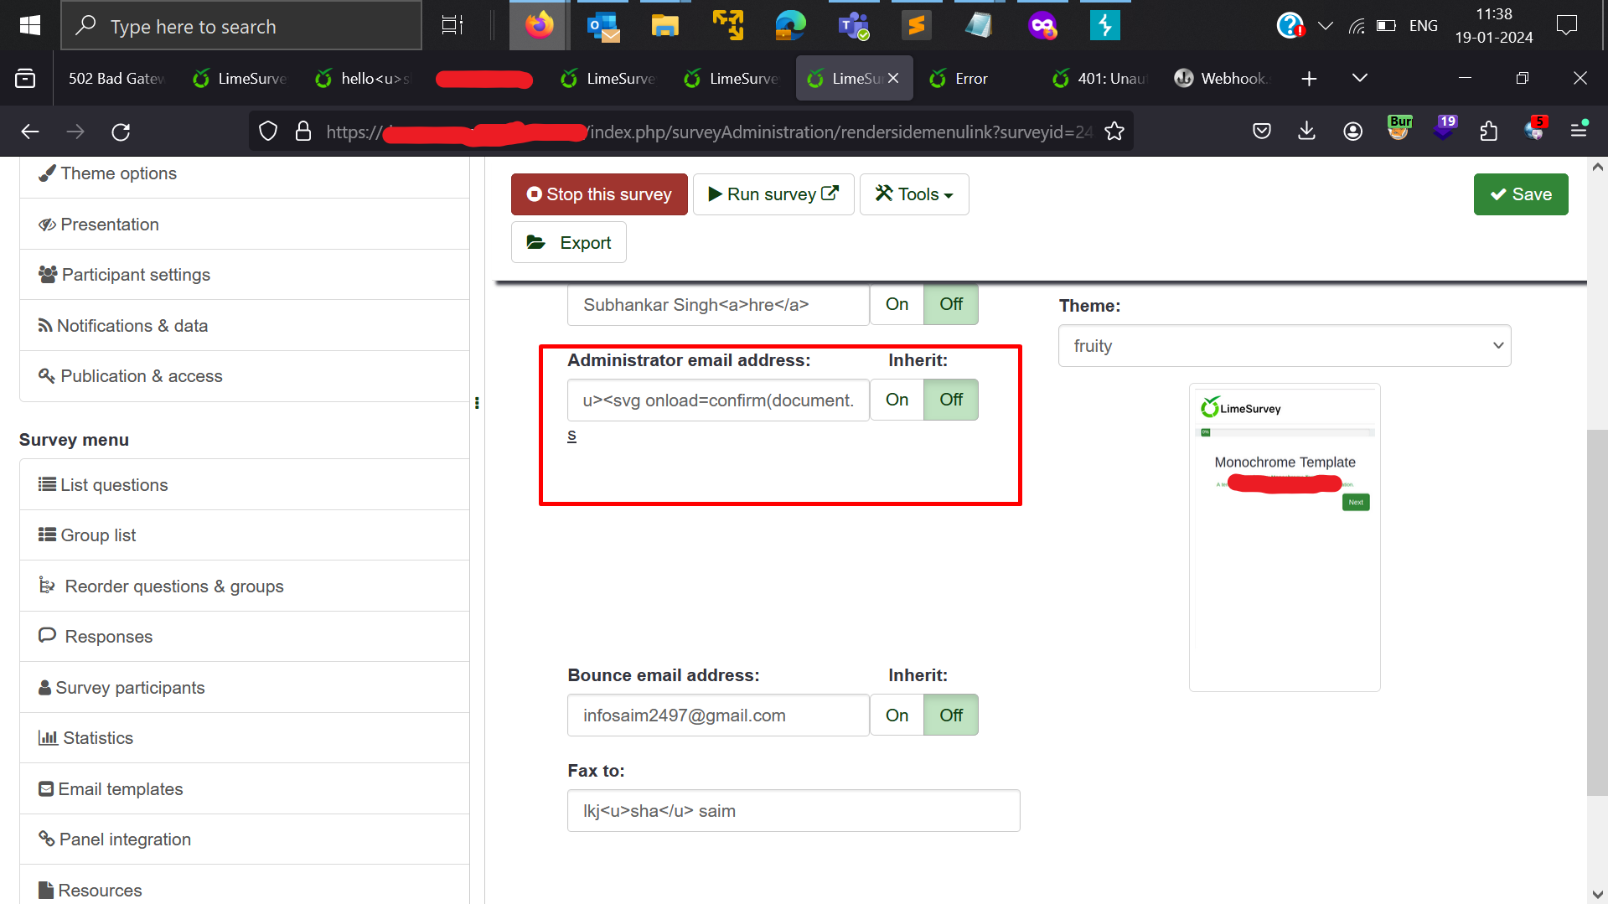Viewport: 1608px width, 904px height.
Task: Click Run survey button
Action: [773, 194]
